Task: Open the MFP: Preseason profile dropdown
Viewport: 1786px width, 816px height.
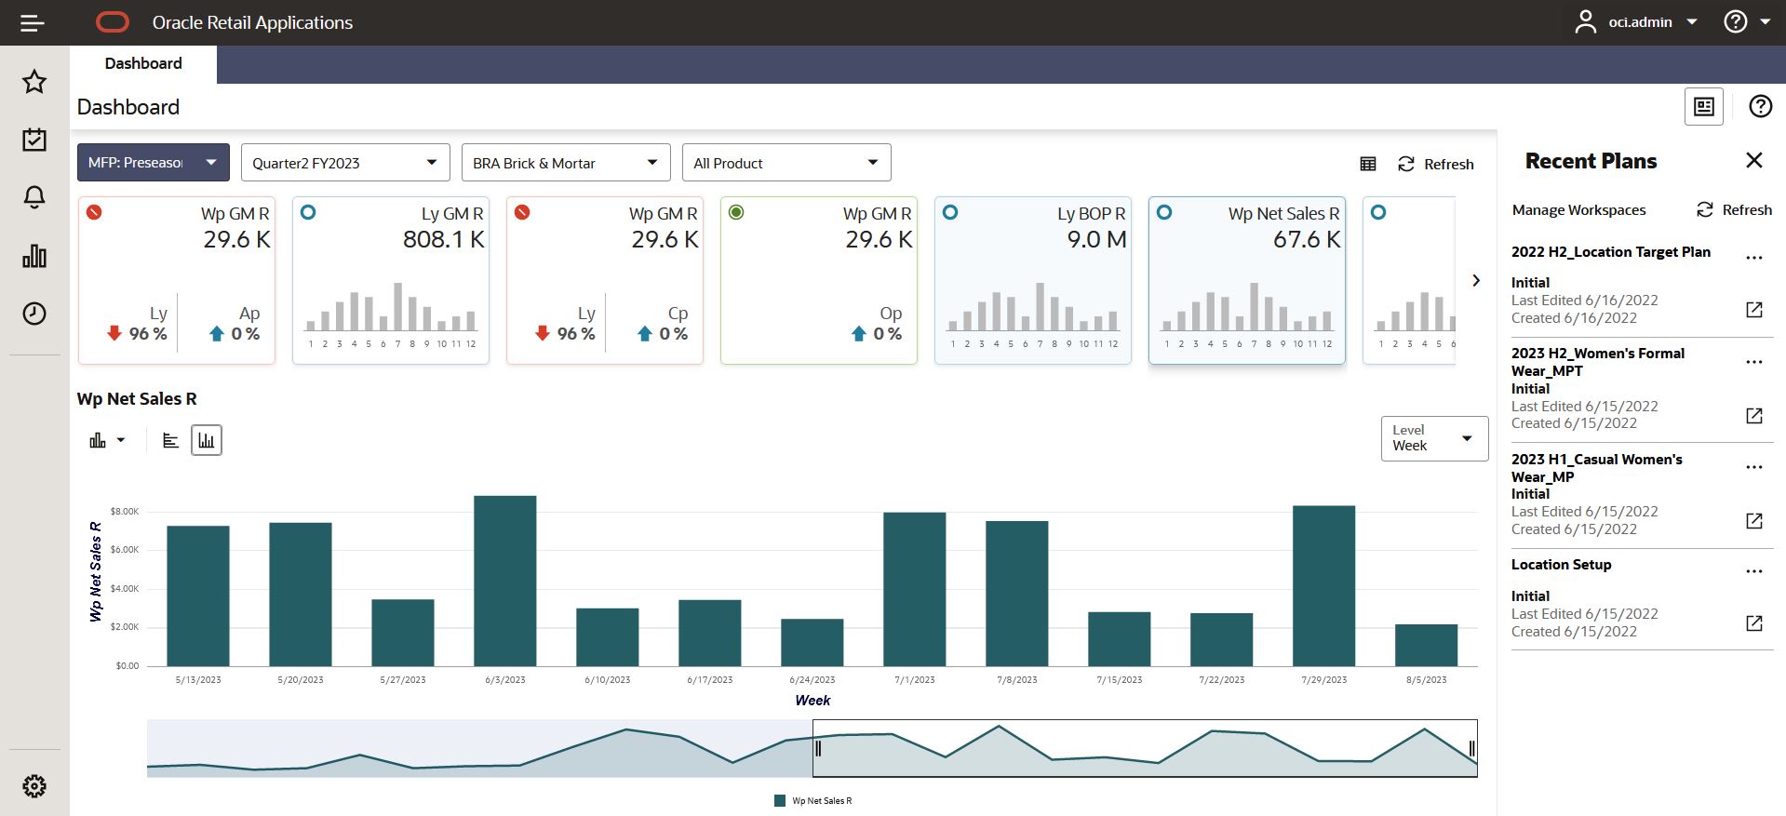Action: pyautogui.click(x=154, y=163)
